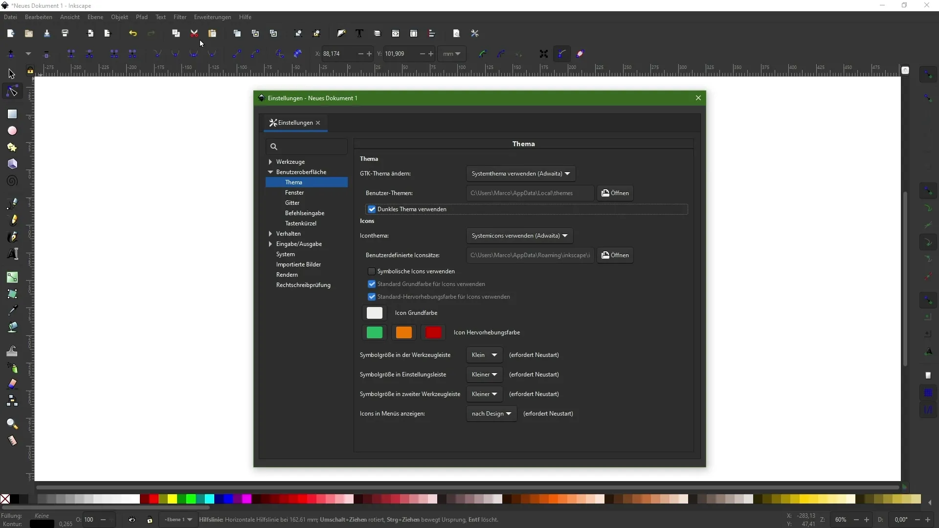Open the Erweiterungen menu
This screenshot has height=528, width=939.
(213, 17)
